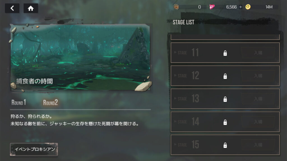Select the 捕食者の時間 swamp thumbnail image
The image size is (287, 161).
pyautogui.click(x=80, y=58)
